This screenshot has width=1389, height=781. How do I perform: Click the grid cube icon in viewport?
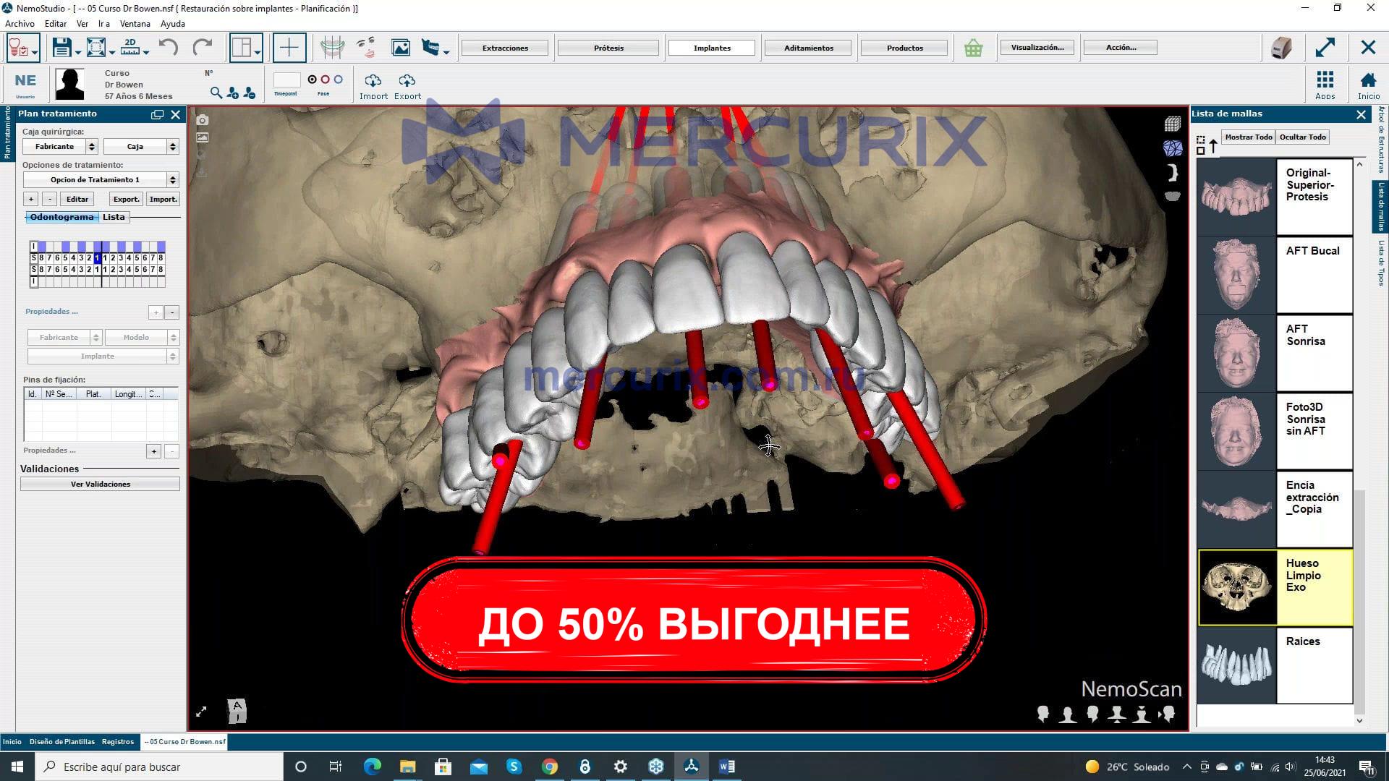click(x=1173, y=124)
